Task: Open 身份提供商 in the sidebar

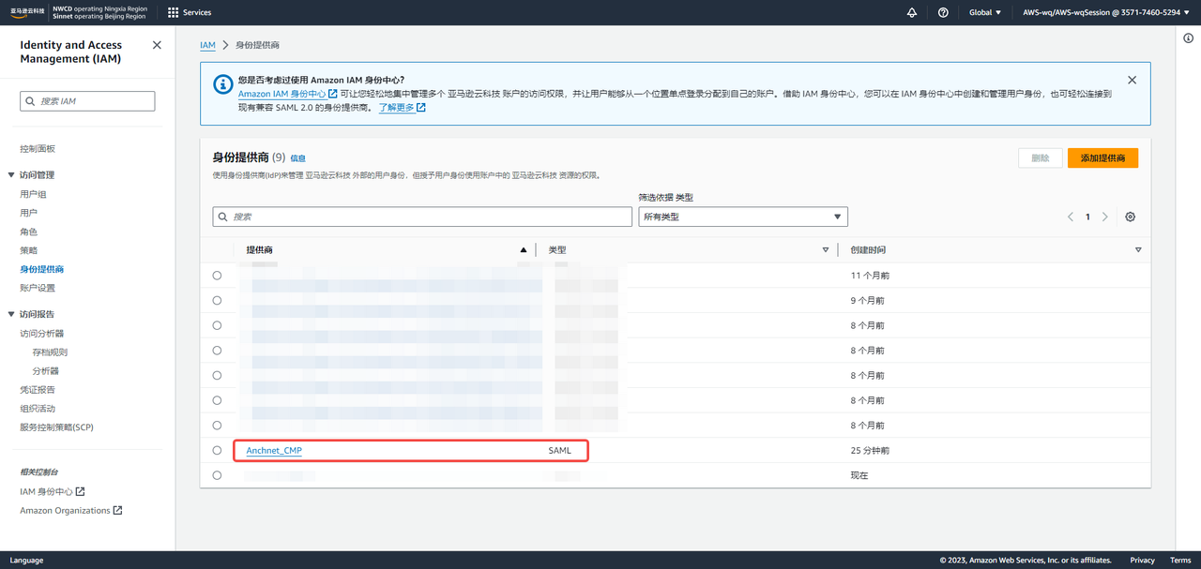Action: tap(42, 269)
